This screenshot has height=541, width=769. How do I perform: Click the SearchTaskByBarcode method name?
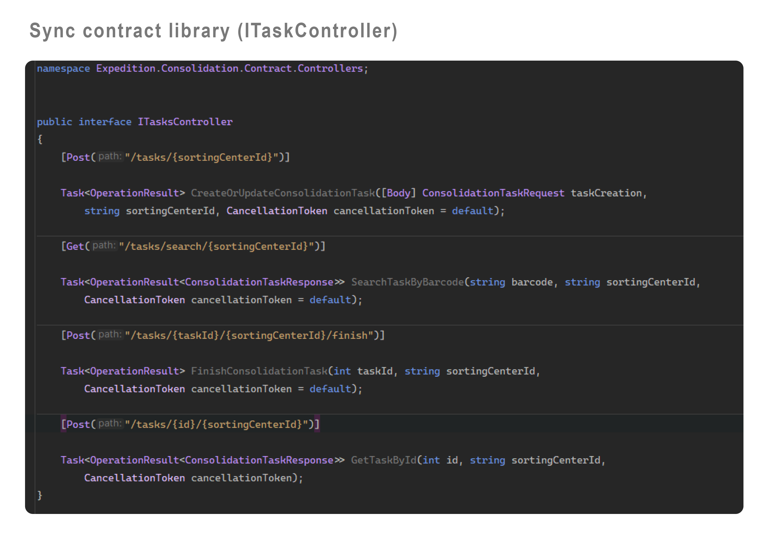(407, 282)
